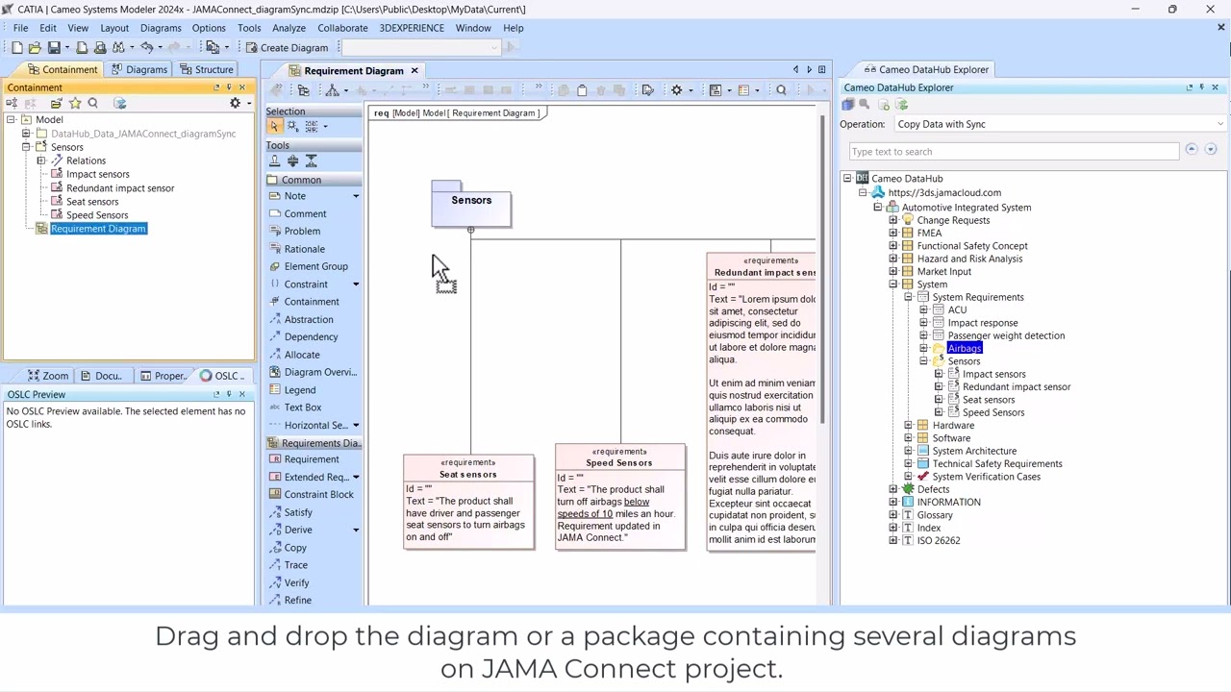
Task: Open dropdown arrow next to Extended Requirement tool
Action: click(356, 477)
